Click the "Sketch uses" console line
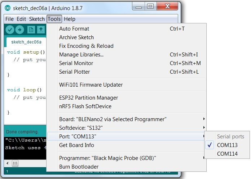251x179 pixels. 26,148
